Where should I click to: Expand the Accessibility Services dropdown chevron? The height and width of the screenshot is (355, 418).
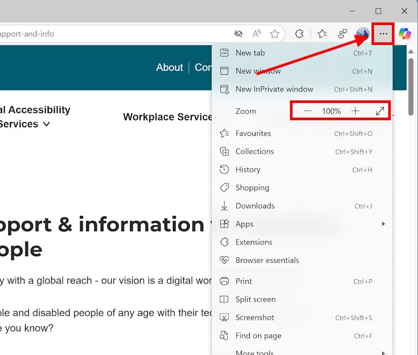point(47,124)
